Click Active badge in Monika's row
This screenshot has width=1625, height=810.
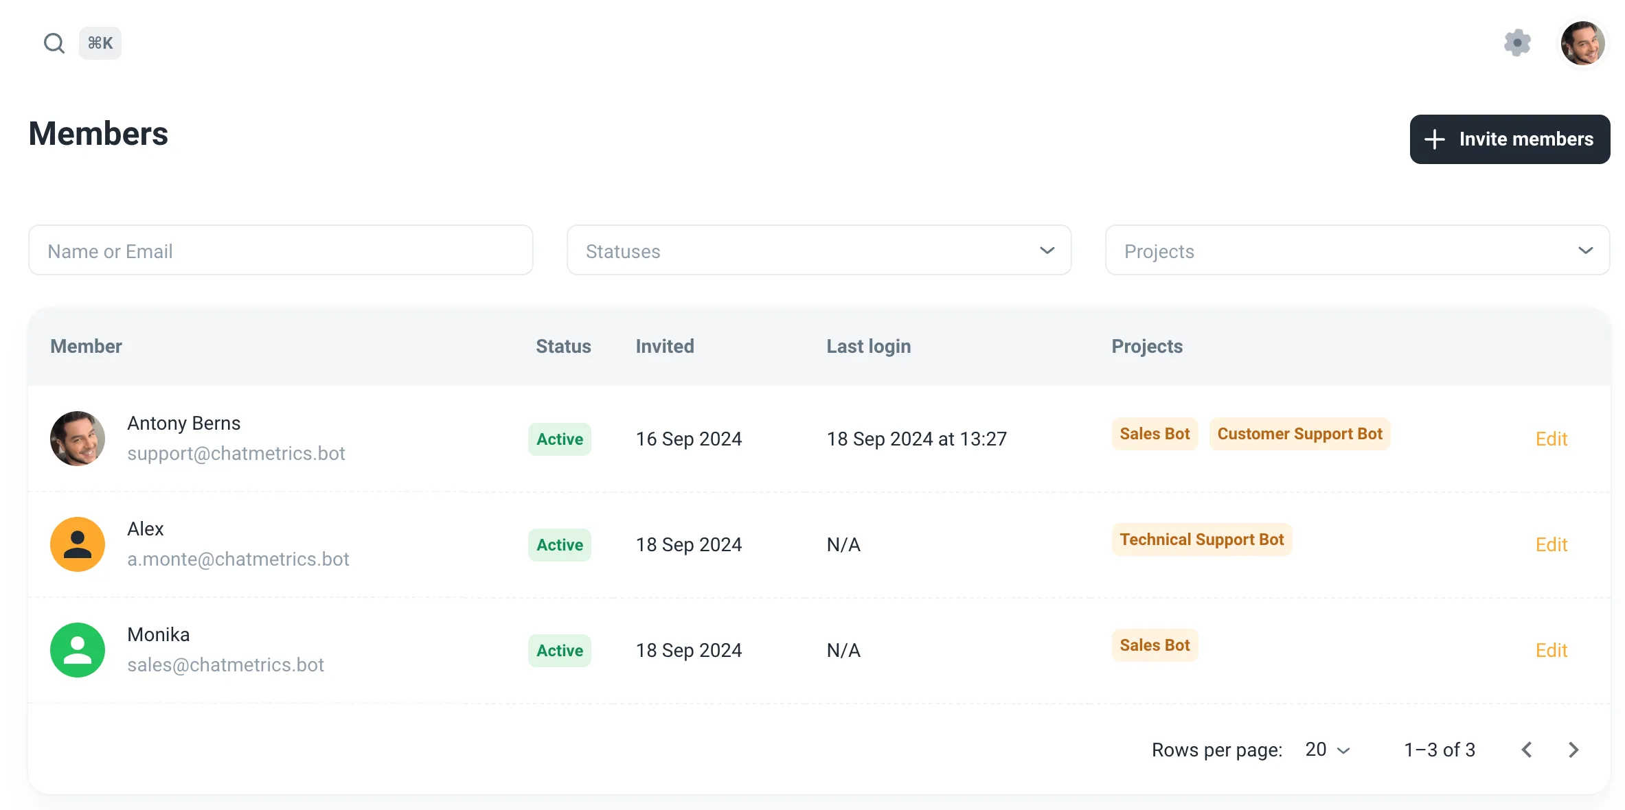pyautogui.click(x=560, y=651)
